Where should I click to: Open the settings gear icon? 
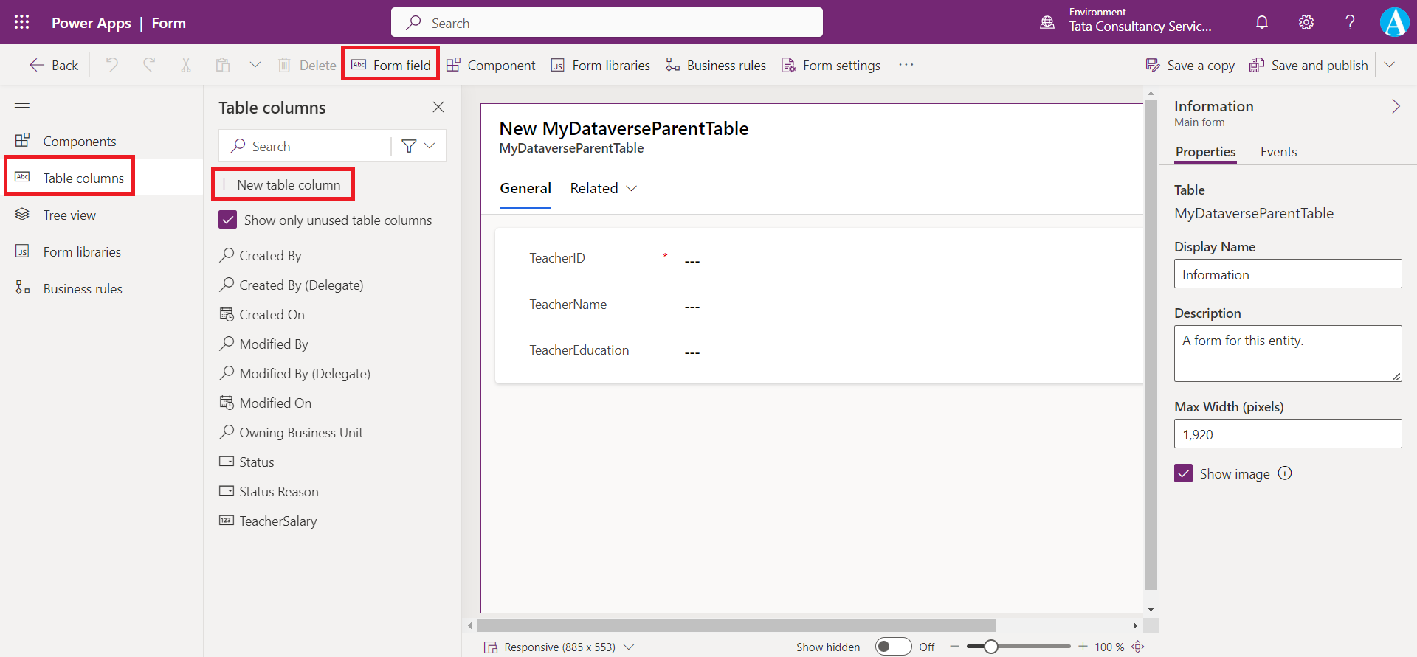[x=1306, y=22]
